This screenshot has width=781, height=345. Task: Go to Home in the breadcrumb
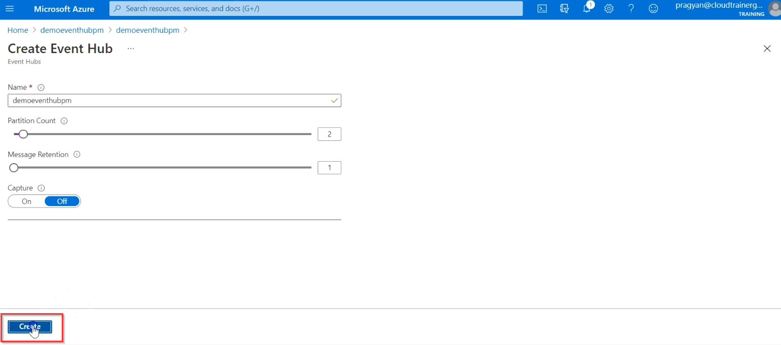click(x=18, y=30)
